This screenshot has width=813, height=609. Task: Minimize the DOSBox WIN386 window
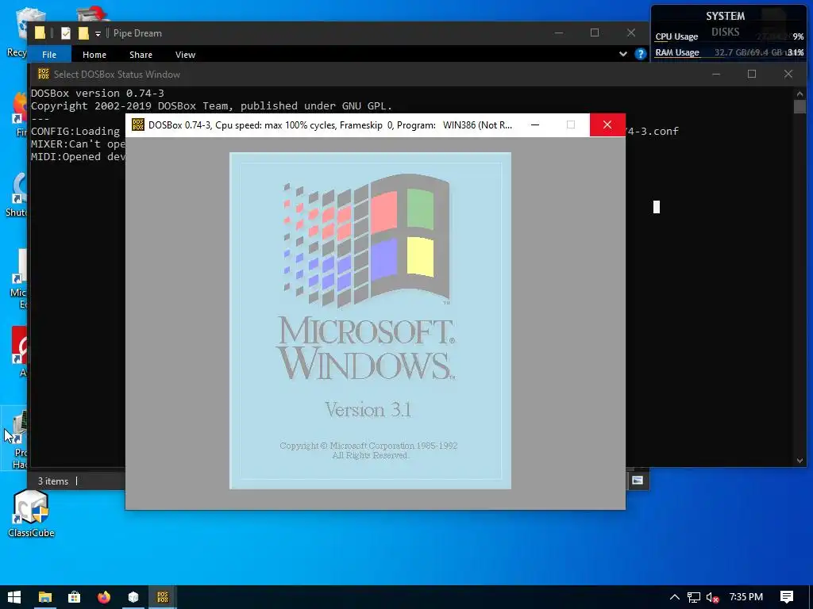coord(535,124)
